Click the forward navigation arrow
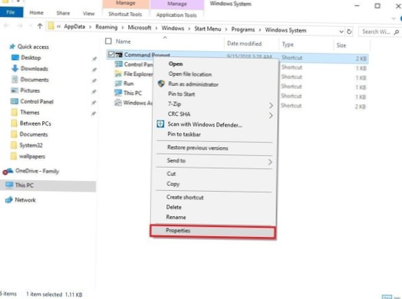The image size is (402, 299). 19,25
